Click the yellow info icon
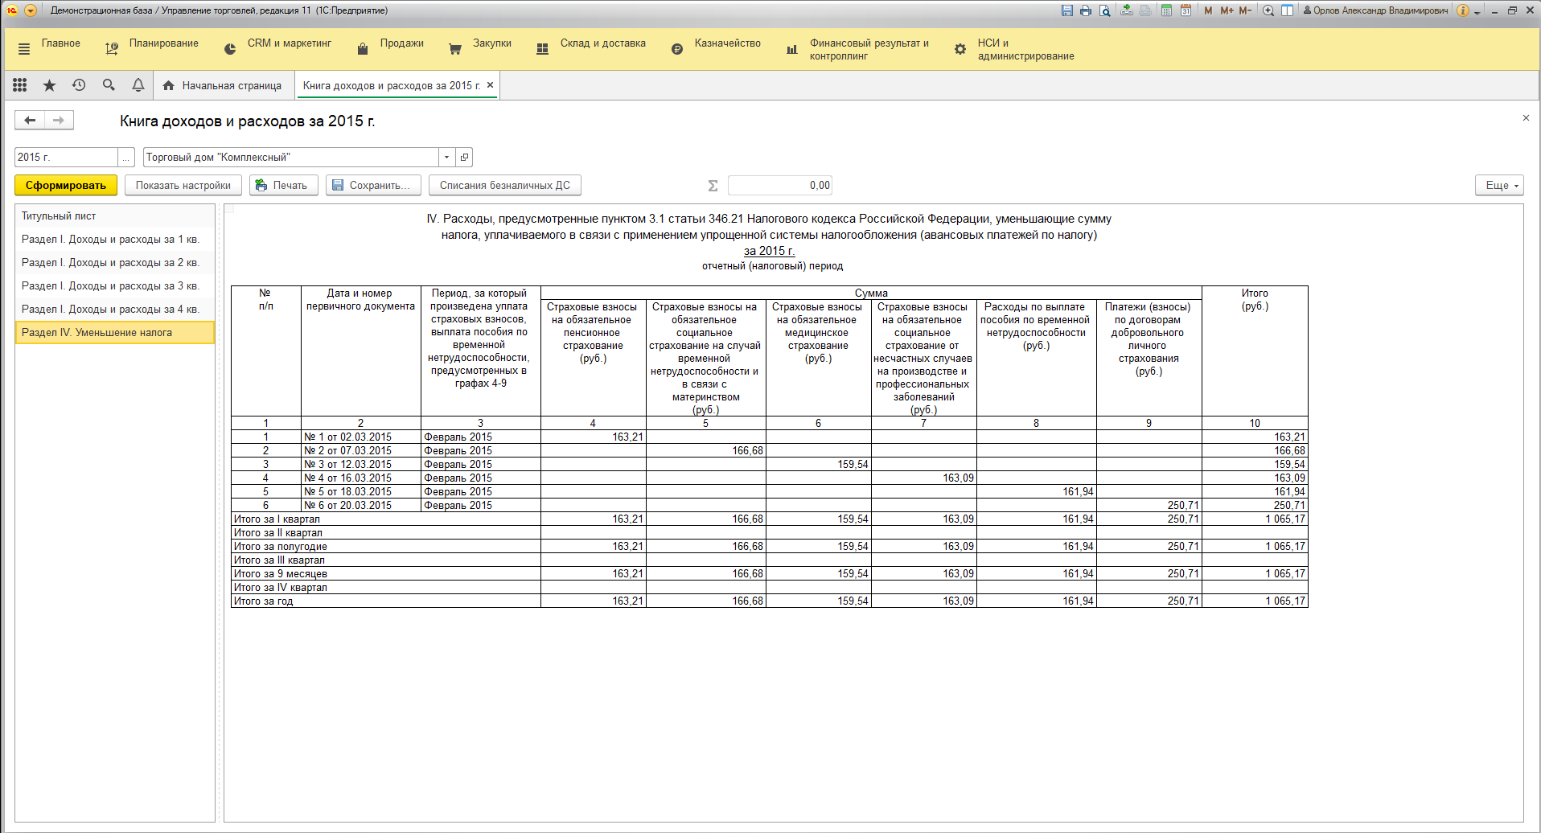 (x=1463, y=10)
